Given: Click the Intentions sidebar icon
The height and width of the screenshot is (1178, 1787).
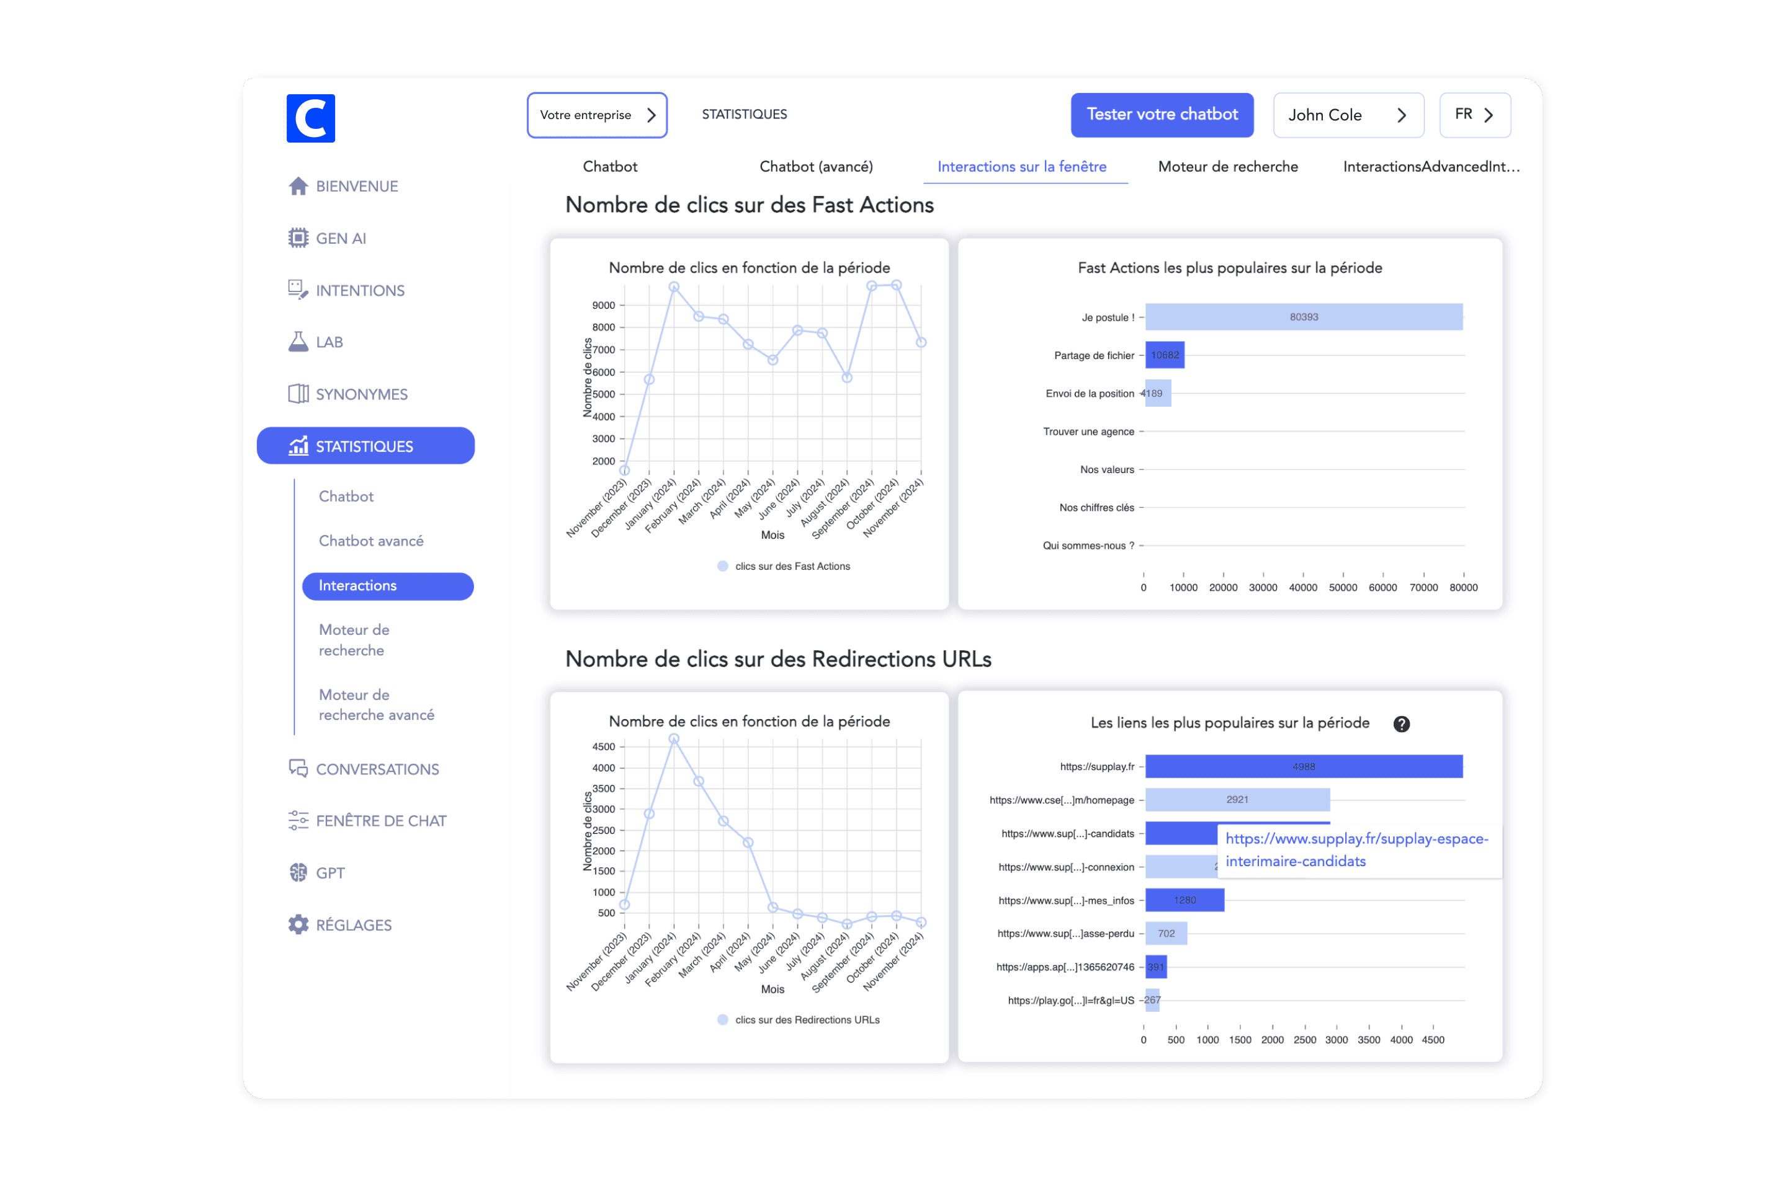Looking at the screenshot, I should coord(298,290).
